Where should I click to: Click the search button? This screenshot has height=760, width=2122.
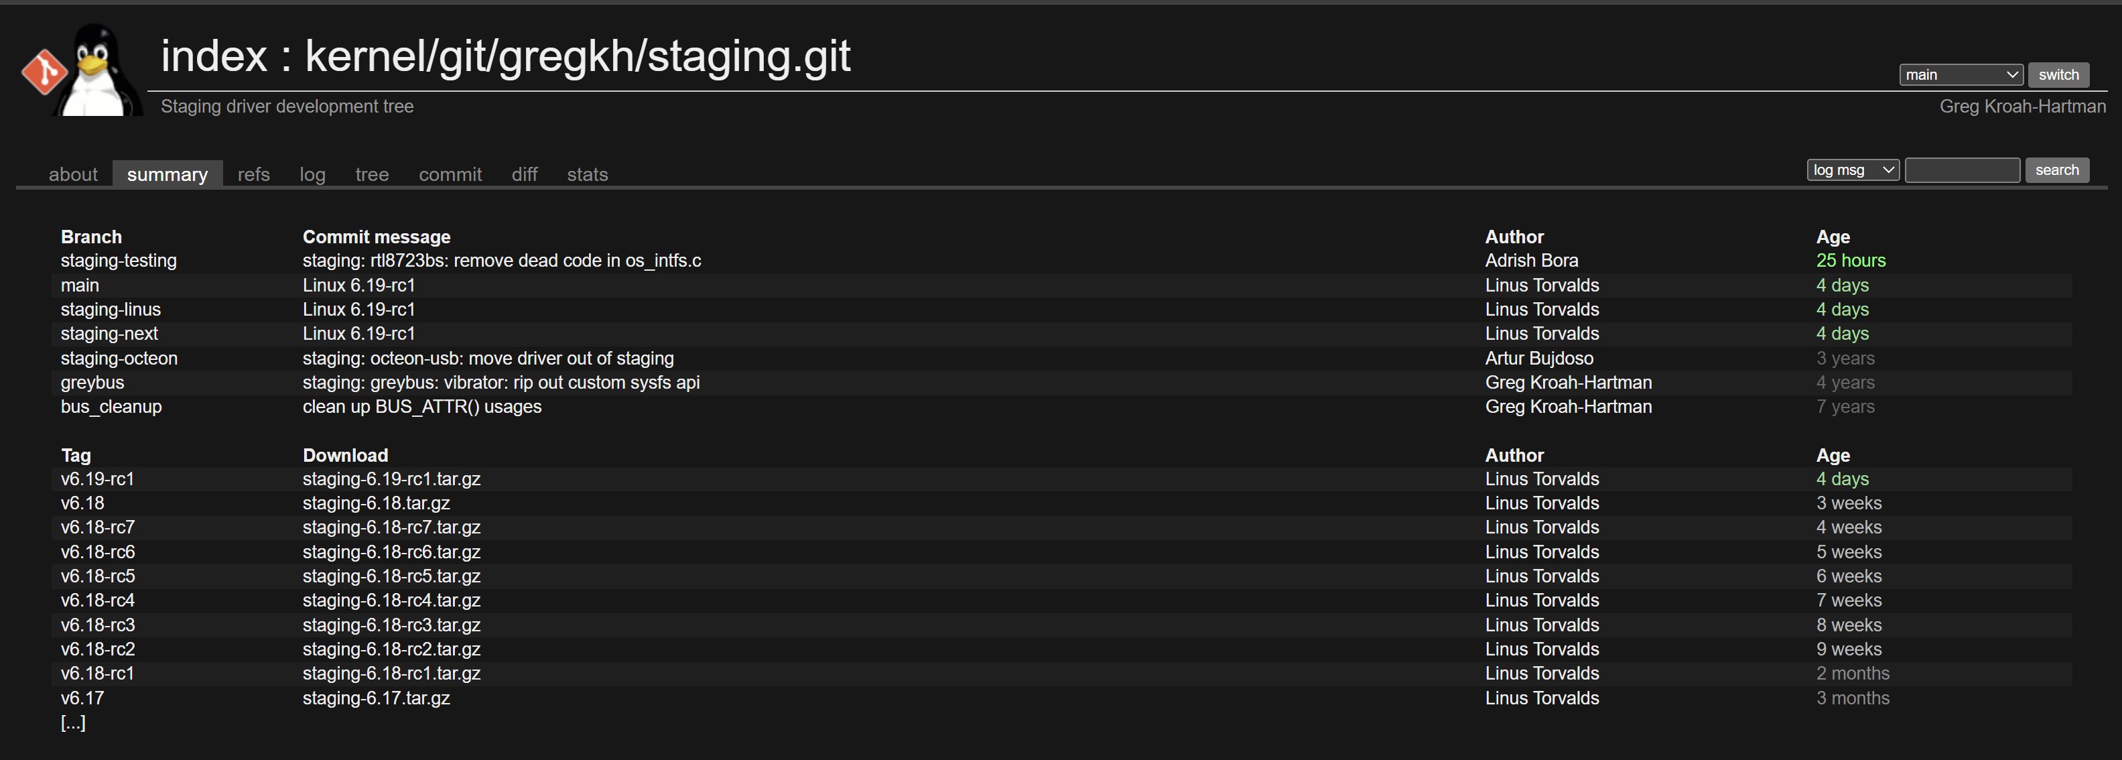(x=2056, y=171)
